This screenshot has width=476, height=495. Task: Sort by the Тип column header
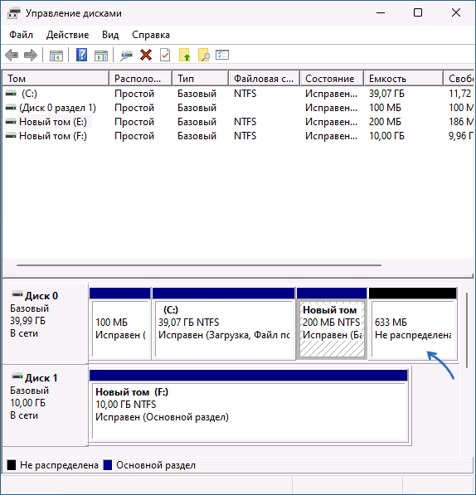tap(201, 78)
